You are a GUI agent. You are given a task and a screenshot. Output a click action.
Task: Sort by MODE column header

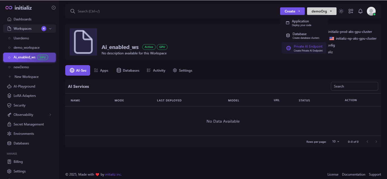point(119,100)
